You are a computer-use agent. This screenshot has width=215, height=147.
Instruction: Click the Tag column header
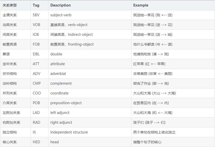35,5
